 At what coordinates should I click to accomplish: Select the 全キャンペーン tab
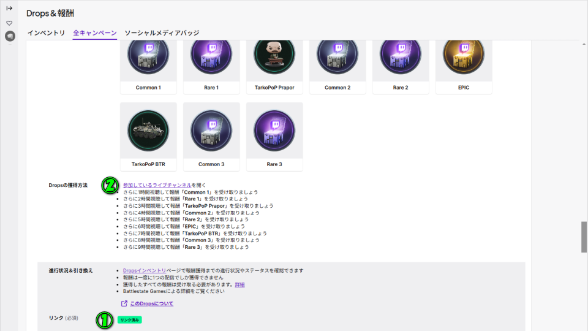click(x=95, y=33)
